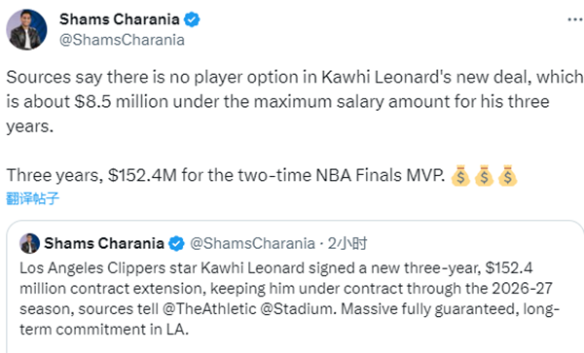This screenshot has height=353, width=584.
Task: Open the @Stadium mention link
Action: click(x=298, y=309)
